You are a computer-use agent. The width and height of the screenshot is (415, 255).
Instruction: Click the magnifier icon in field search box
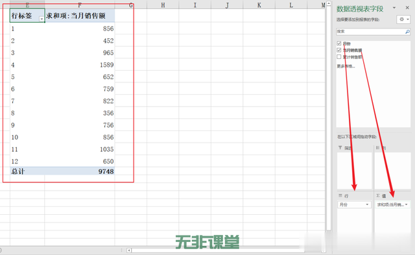[407, 32]
